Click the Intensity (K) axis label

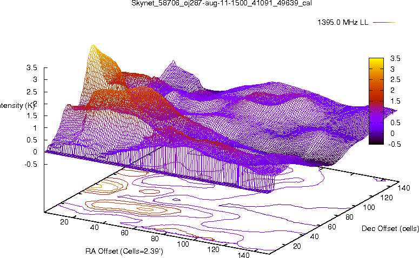[x=16, y=106]
